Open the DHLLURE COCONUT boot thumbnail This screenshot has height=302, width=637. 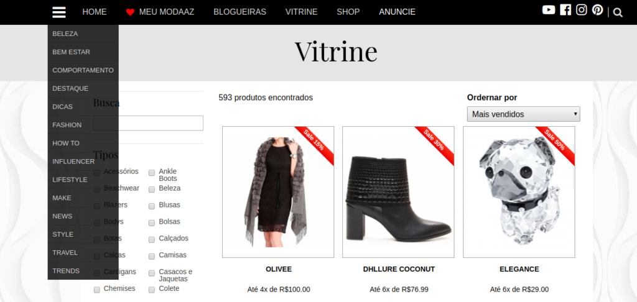pos(398,192)
